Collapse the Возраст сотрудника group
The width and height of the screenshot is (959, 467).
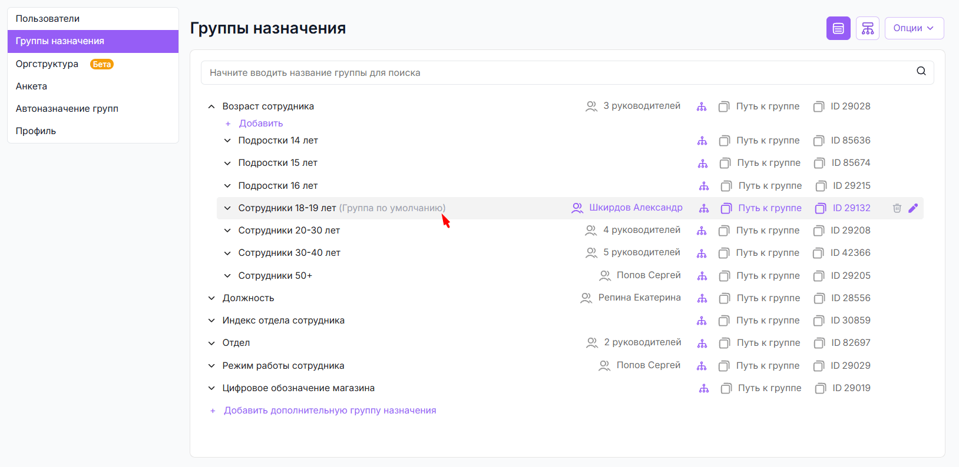click(x=211, y=107)
